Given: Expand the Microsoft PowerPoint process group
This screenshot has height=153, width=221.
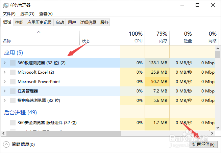Looking at the screenshot, I should [x=5, y=81].
